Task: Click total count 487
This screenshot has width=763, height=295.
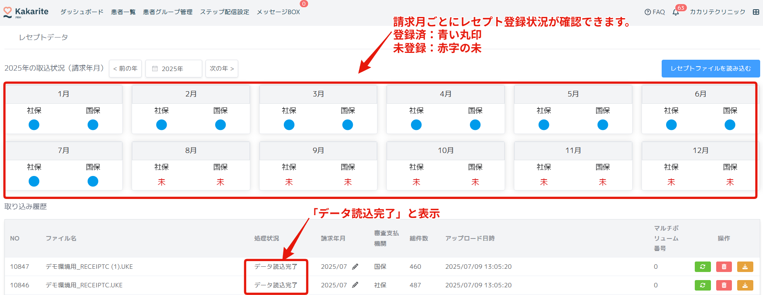Action: (415, 285)
